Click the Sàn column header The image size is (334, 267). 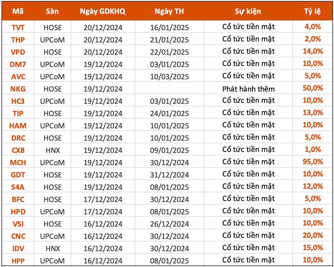click(x=52, y=11)
